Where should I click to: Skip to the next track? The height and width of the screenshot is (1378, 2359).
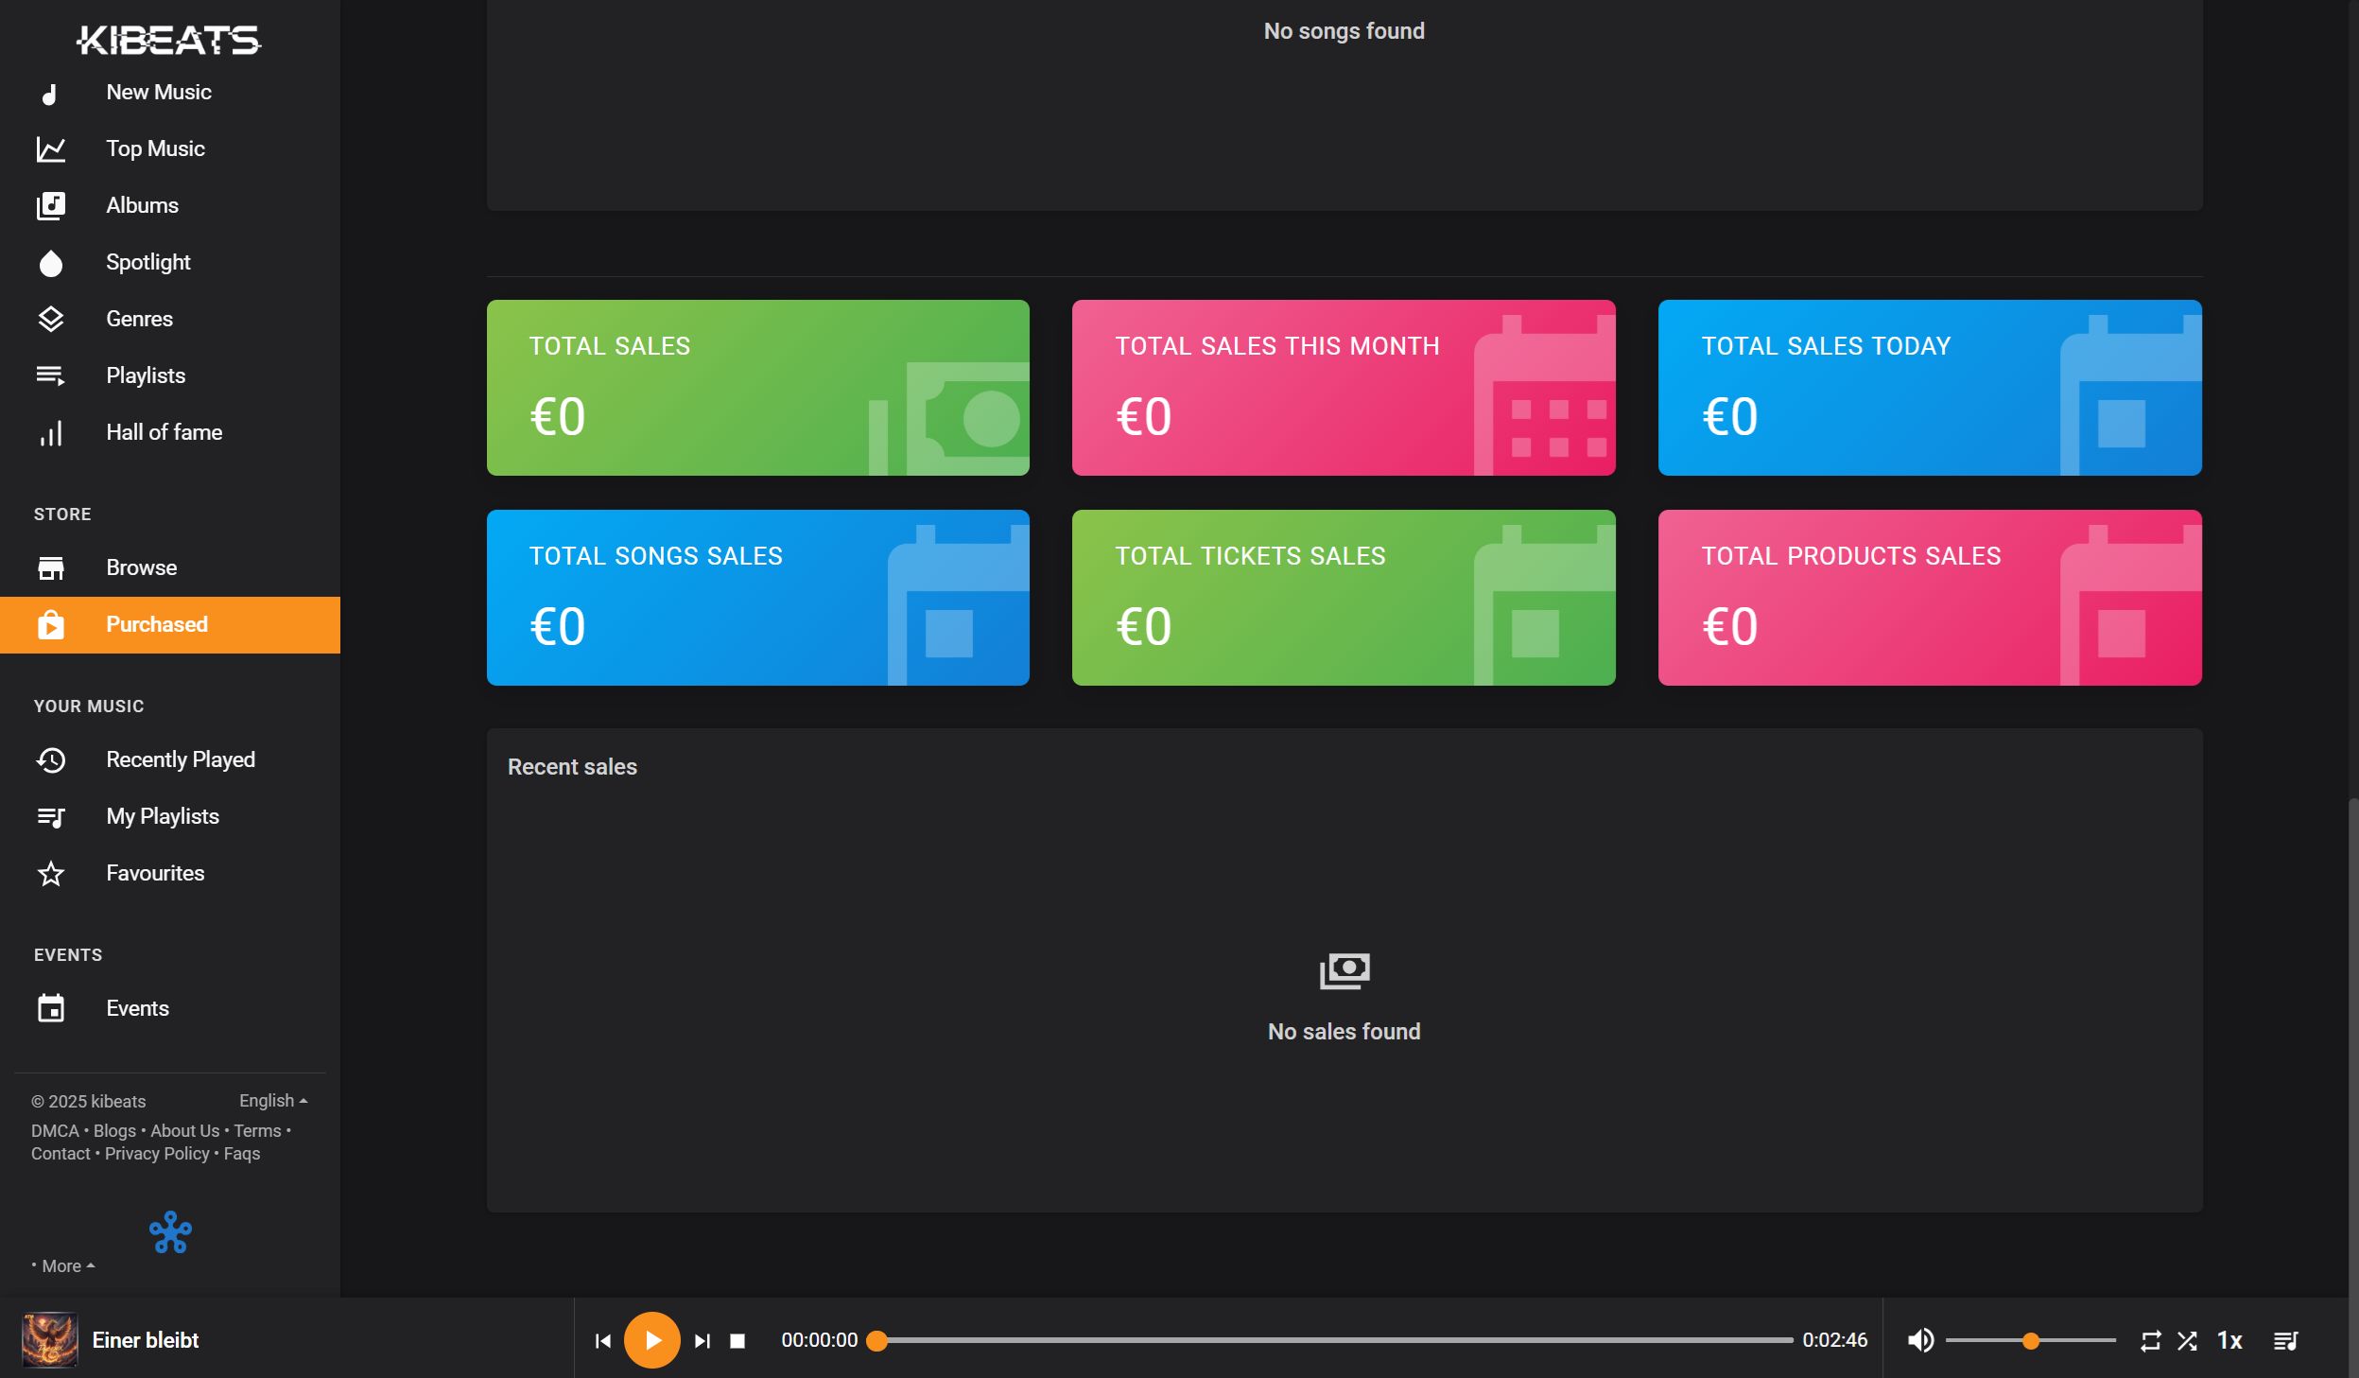tap(702, 1340)
